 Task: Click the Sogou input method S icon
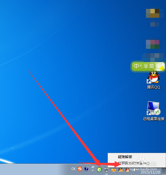(80, 169)
